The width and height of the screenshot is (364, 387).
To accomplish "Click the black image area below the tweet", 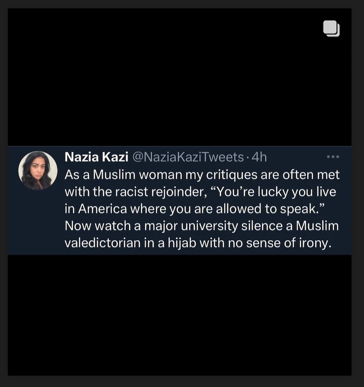I will point(179,315).
